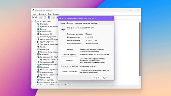Click the Удалить устройство button
Viewport: 171px width, 96px height.
pos(69,71)
